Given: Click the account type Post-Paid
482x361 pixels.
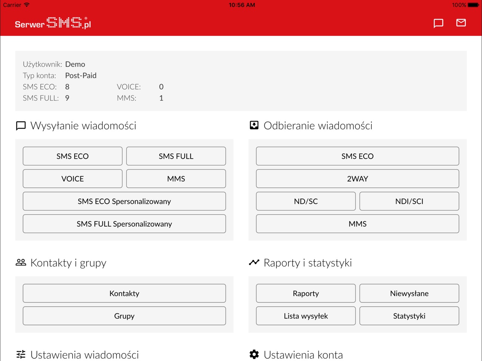Looking at the screenshot, I should coord(81,75).
